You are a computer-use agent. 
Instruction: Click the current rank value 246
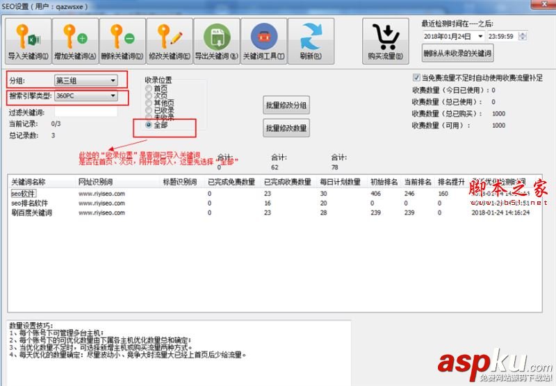(409, 194)
